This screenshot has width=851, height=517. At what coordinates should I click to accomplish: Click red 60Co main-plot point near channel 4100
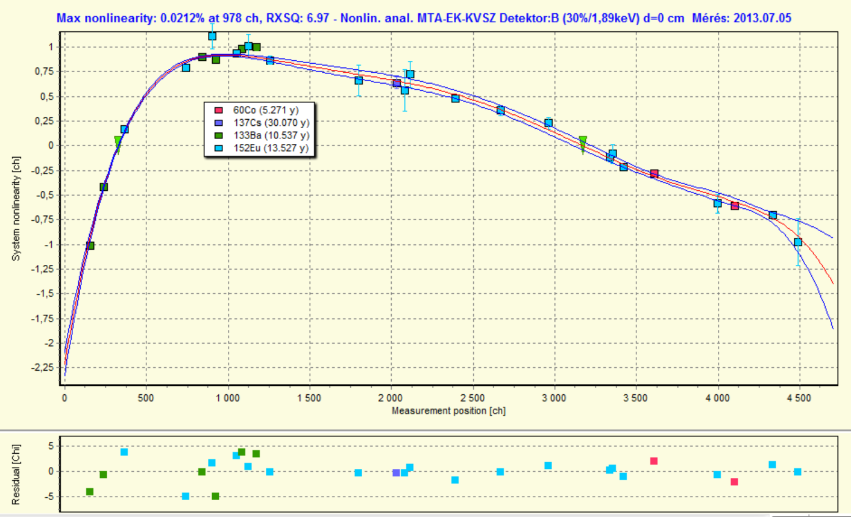click(735, 206)
